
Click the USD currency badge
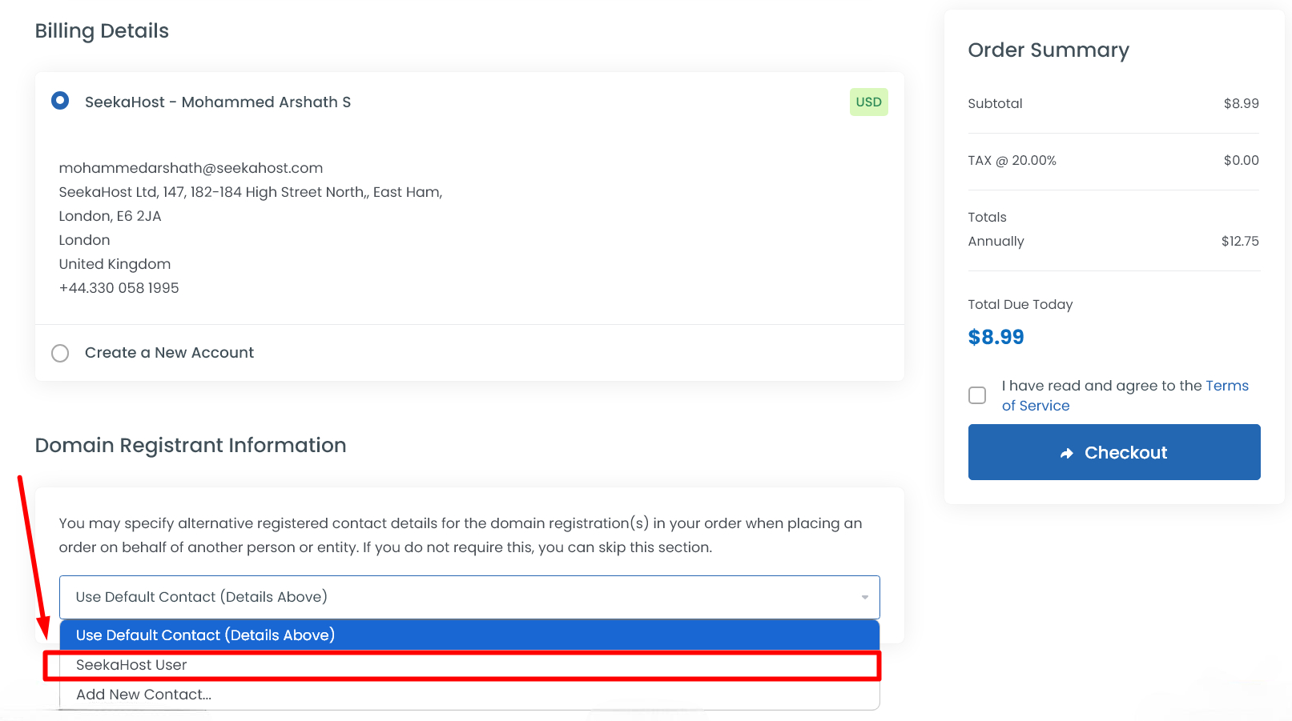[868, 102]
